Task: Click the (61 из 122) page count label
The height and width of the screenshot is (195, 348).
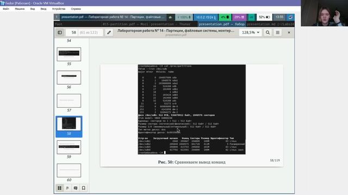Action: tap(89, 32)
